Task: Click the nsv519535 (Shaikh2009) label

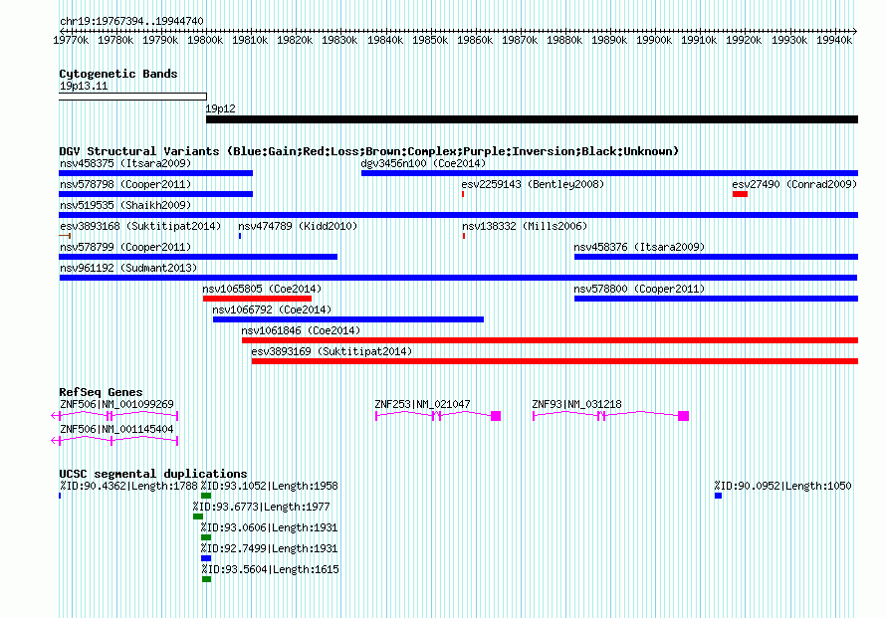Action: tap(125, 205)
